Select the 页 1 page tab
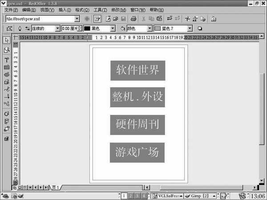This screenshot has height=200, width=267. coord(56,188)
